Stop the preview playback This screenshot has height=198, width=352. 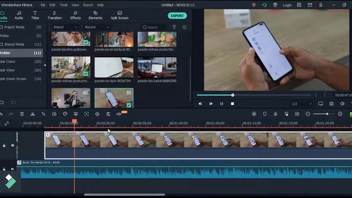[x=232, y=104]
